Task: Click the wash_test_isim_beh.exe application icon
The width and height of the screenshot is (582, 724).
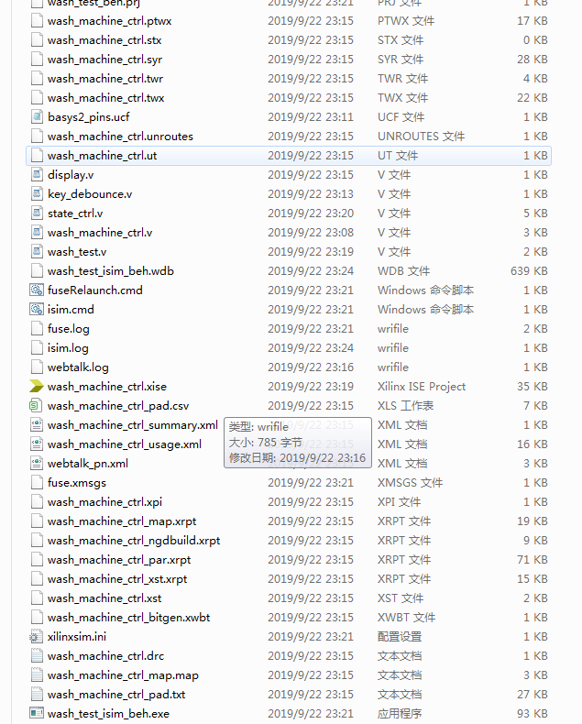Action: [37, 714]
